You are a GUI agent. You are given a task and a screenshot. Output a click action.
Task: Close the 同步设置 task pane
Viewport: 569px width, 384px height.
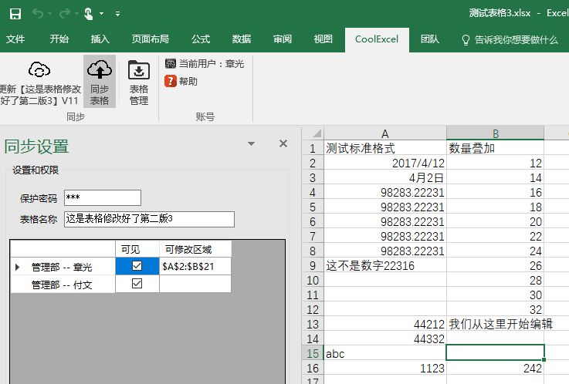(x=283, y=144)
